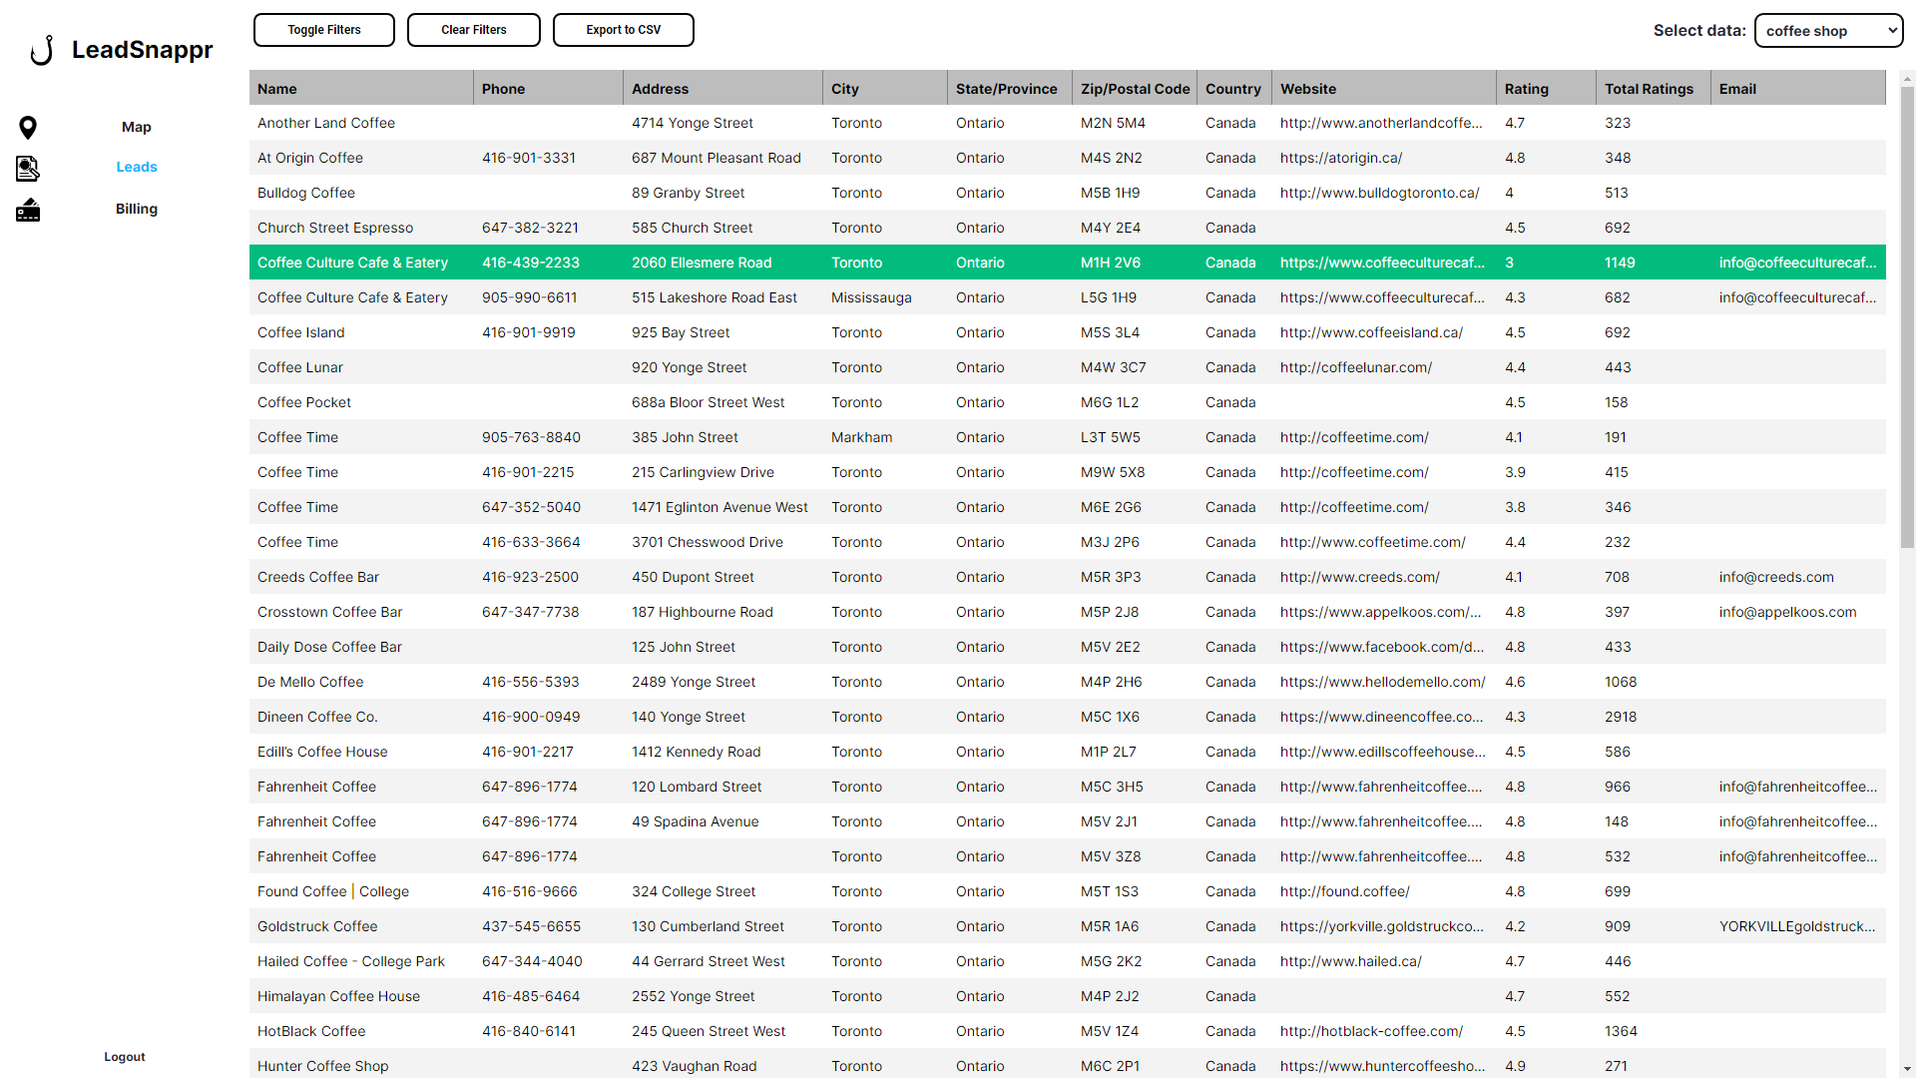
Task: Sort by the Name column header
Action: click(x=361, y=89)
